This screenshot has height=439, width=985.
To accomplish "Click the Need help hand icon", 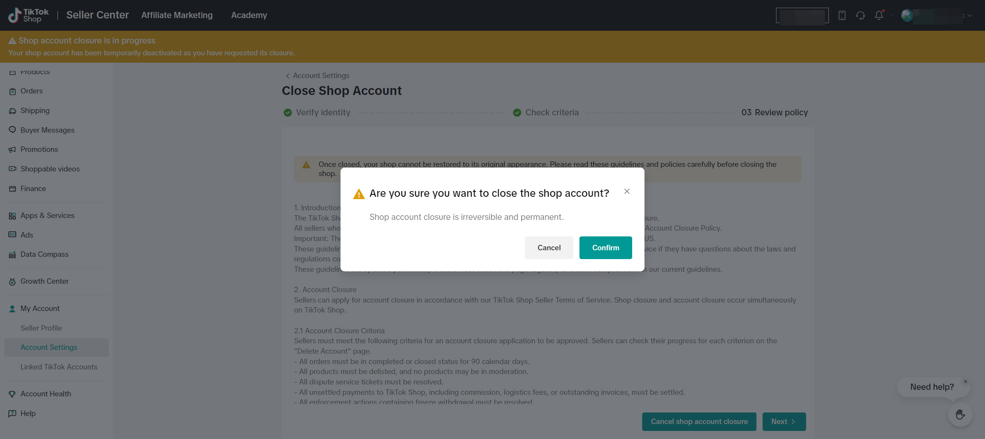I will [960, 414].
